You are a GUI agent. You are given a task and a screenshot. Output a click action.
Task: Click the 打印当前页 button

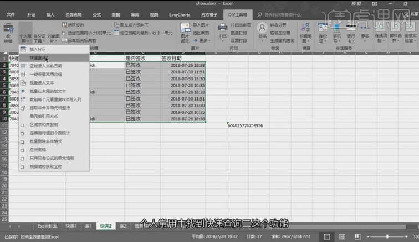(241, 25)
